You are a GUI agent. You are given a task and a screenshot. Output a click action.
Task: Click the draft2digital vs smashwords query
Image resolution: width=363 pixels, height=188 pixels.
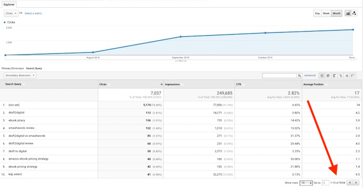click(x=27, y=136)
